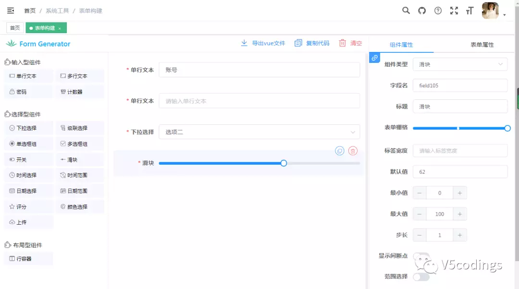519x289 pixels.
Task: Collapse the sidebar with the hamburger icon
Action: (x=10, y=10)
